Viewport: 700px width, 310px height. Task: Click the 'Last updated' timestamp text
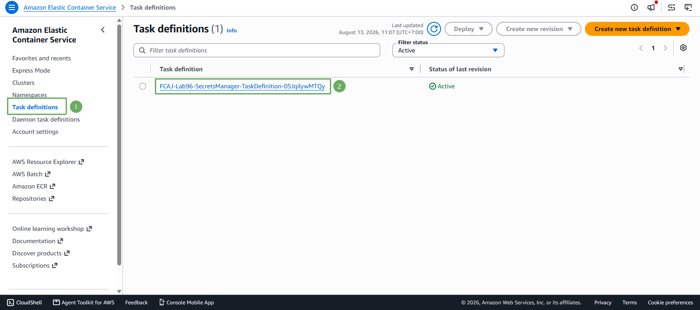click(x=381, y=29)
